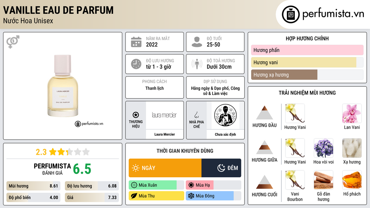Click the Hương đầu pyramid icon
Screen dimensions: 370x208
(x=264, y=113)
